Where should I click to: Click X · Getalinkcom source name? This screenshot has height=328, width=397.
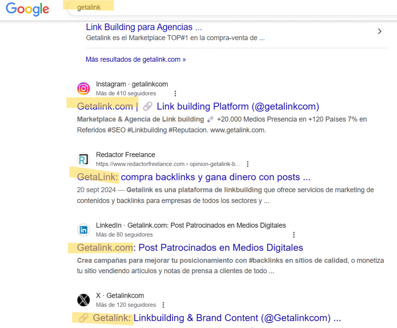coord(120,296)
